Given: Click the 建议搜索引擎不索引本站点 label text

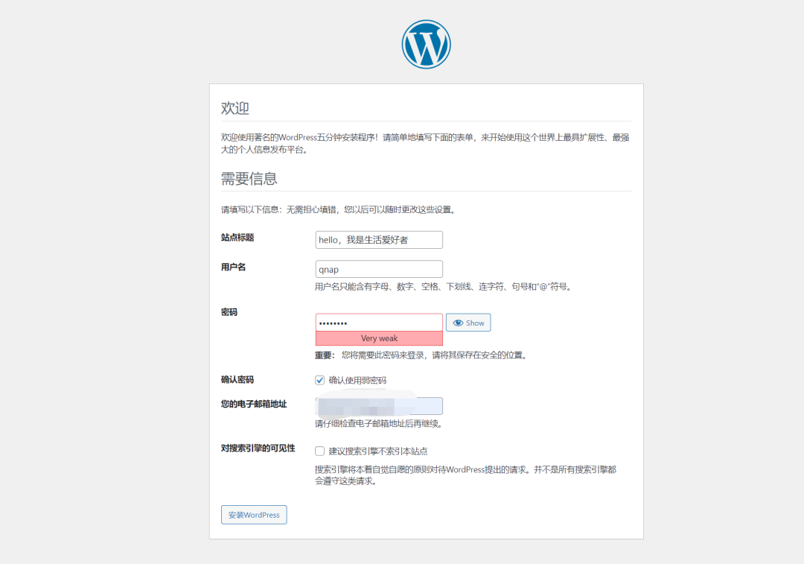Looking at the screenshot, I should point(378,451).
